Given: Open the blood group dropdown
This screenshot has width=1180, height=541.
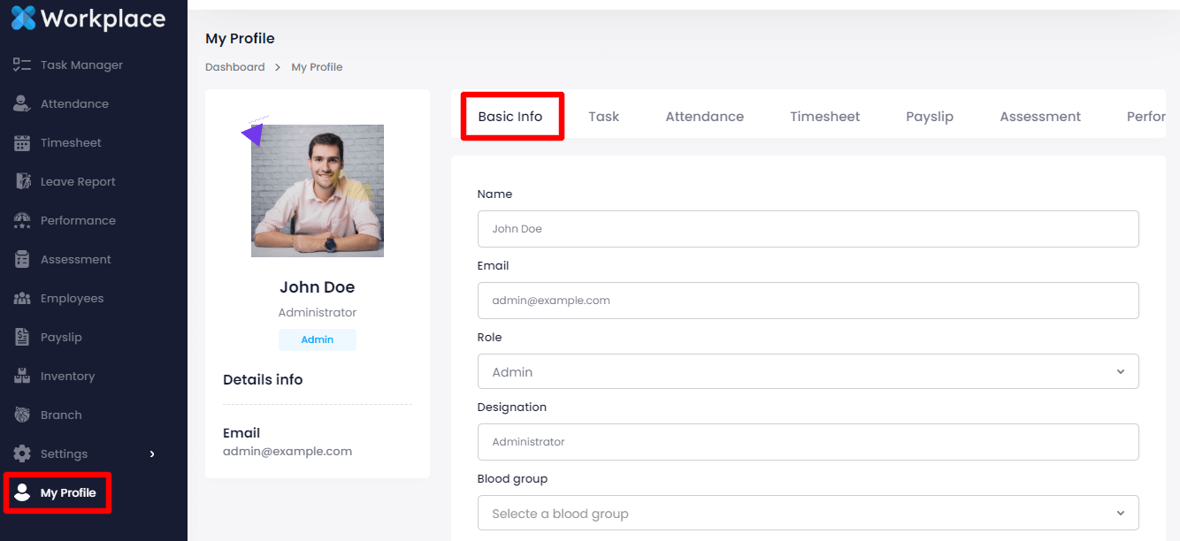Looking at the screenshot, I should click(x=807, y=513).
